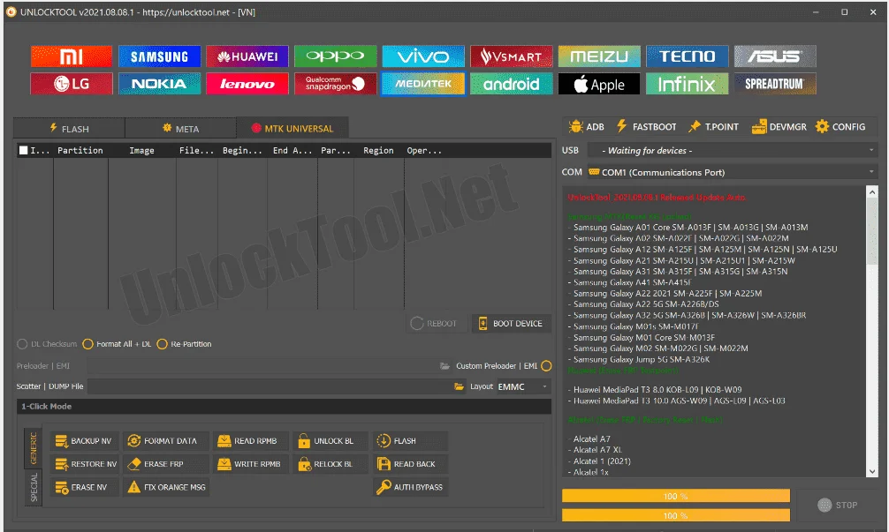Viewport: 889px width, 532px height.
Task: Open the T.POINT panel
Action: (x=713, y=127)
